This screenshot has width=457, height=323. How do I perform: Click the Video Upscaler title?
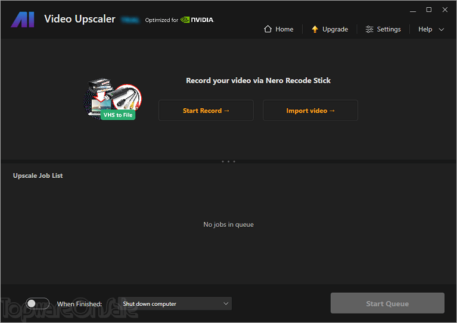[80, 19]
